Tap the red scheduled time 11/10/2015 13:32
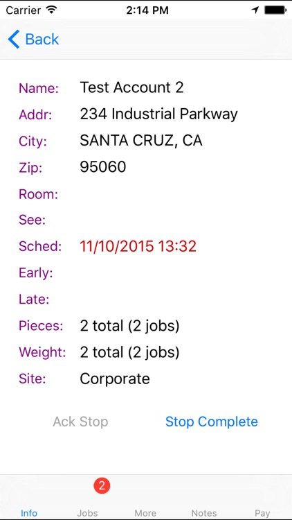Image resolution: width=292 pixels, height=520 pixels. pos(138,246)
